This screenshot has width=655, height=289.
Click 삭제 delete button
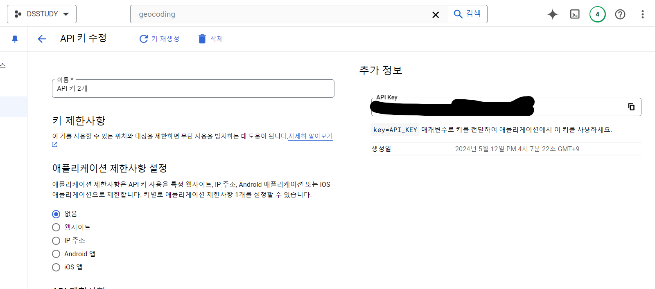click(210, 39)
